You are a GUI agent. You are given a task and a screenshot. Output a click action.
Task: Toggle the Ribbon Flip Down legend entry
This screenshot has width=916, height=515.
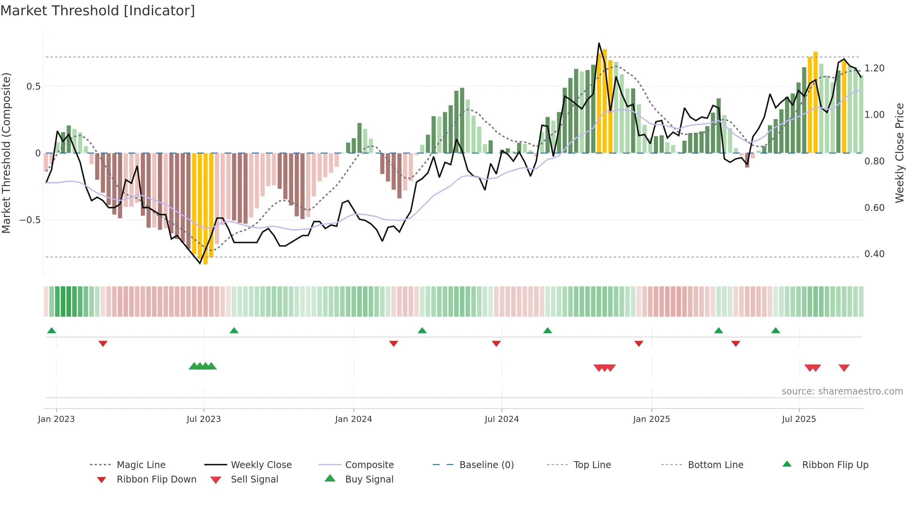tap(147, 479)
